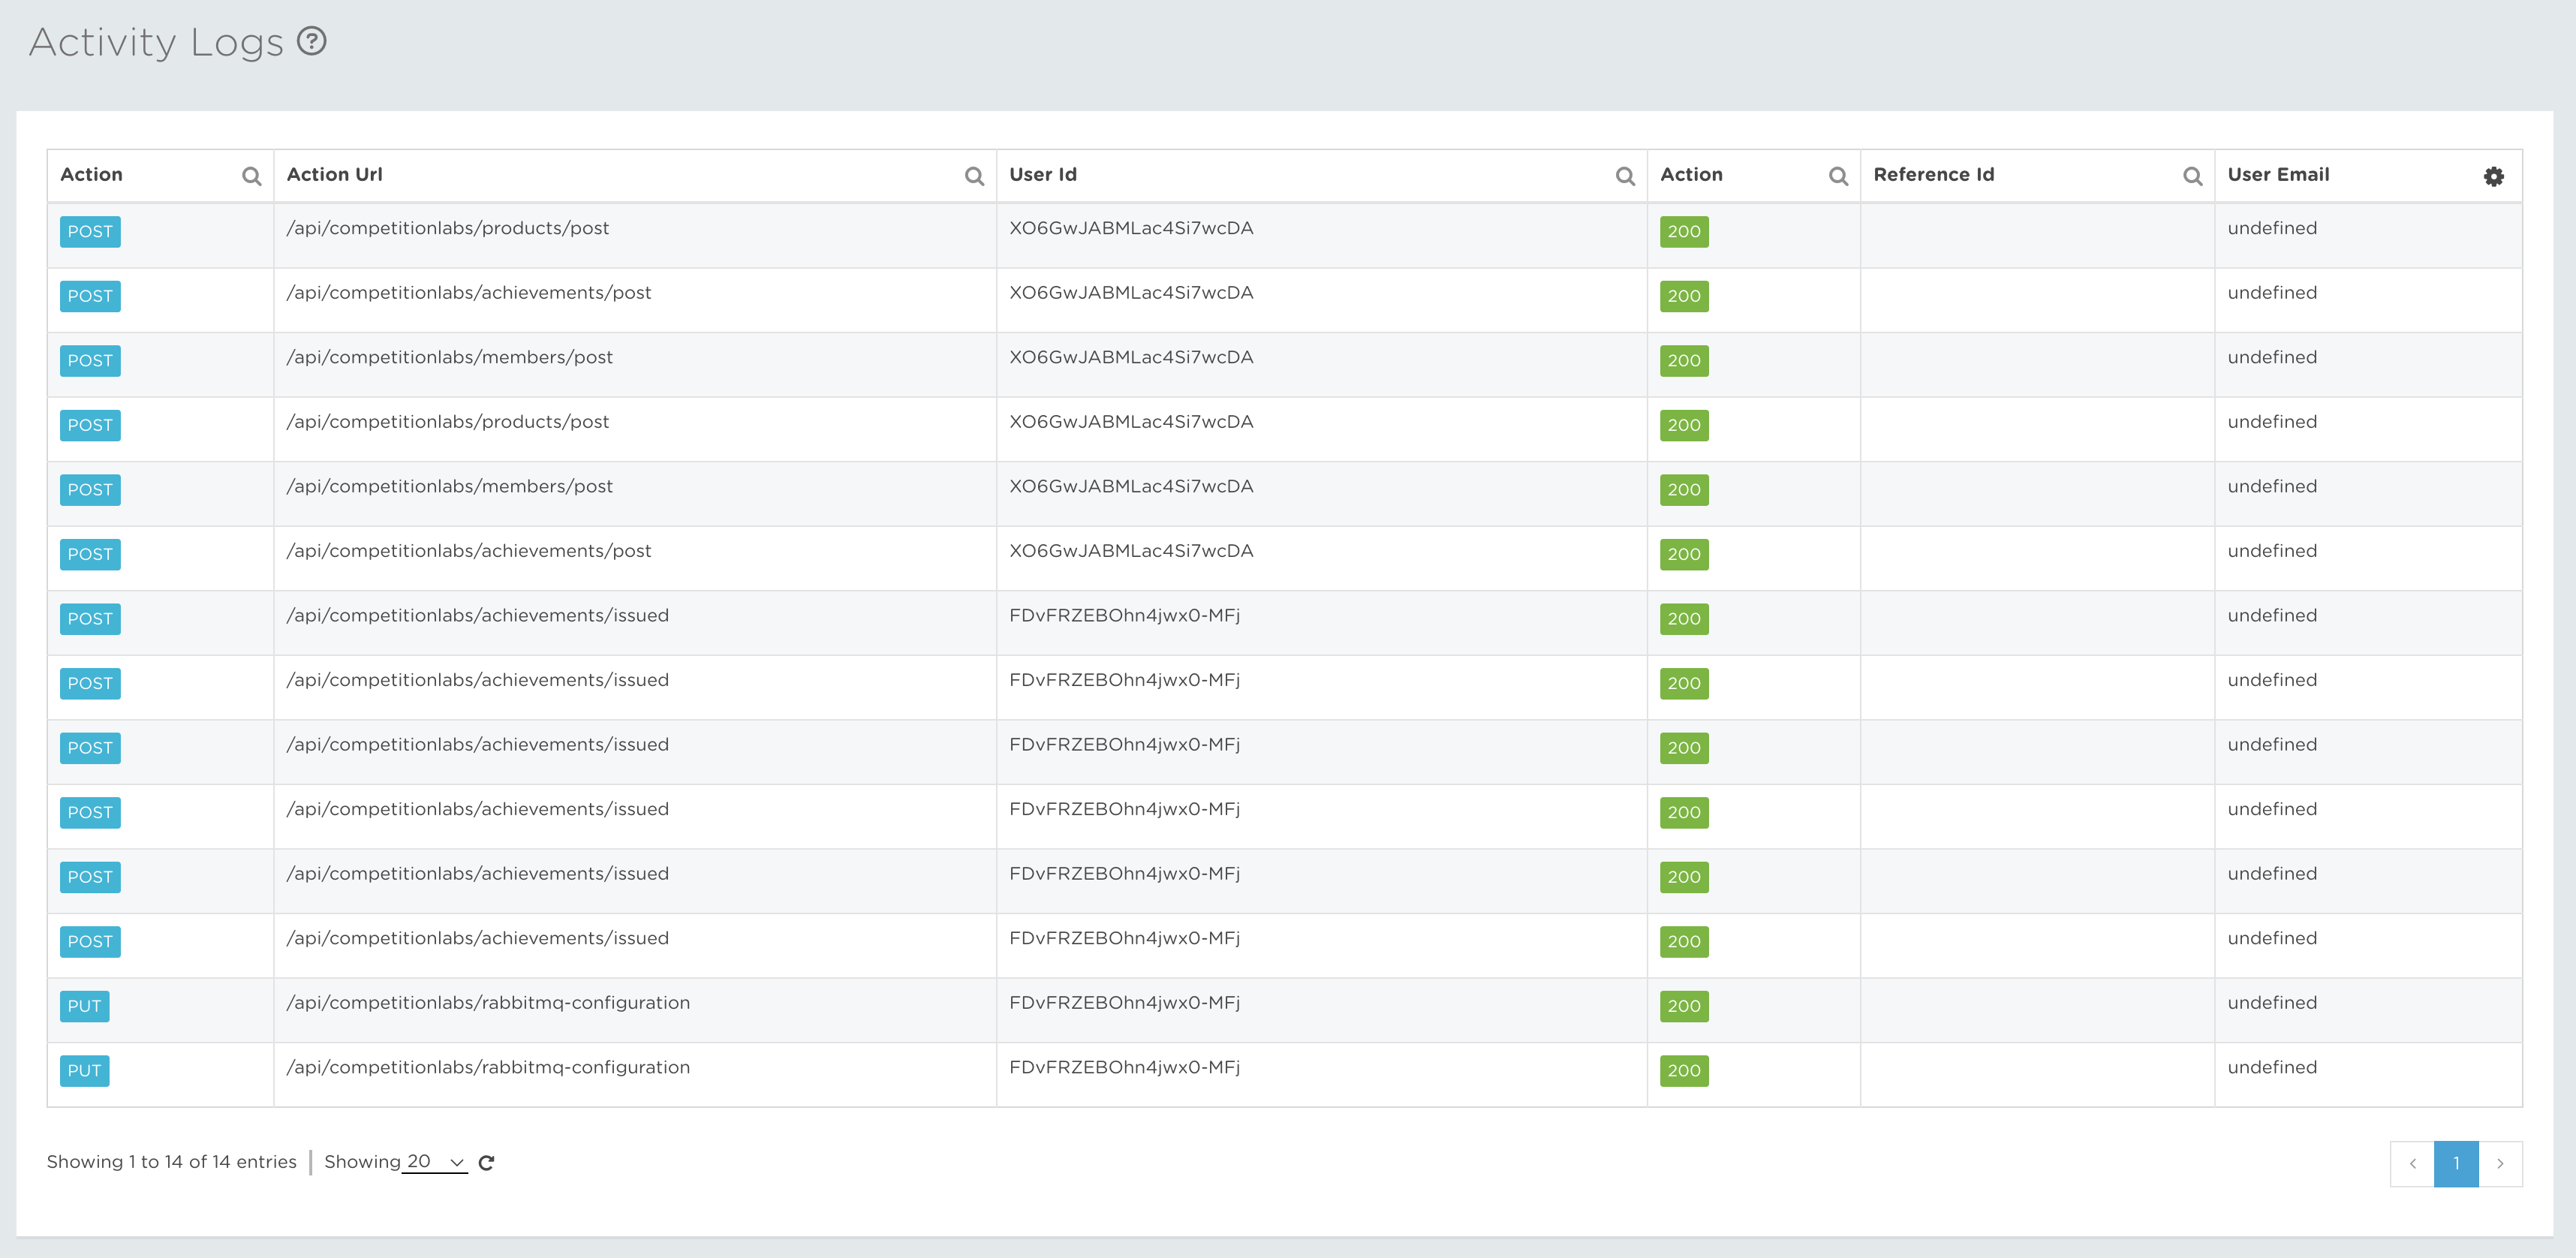Click the POST badge in the first row
2576x1258 pixels.
point(90,231)
